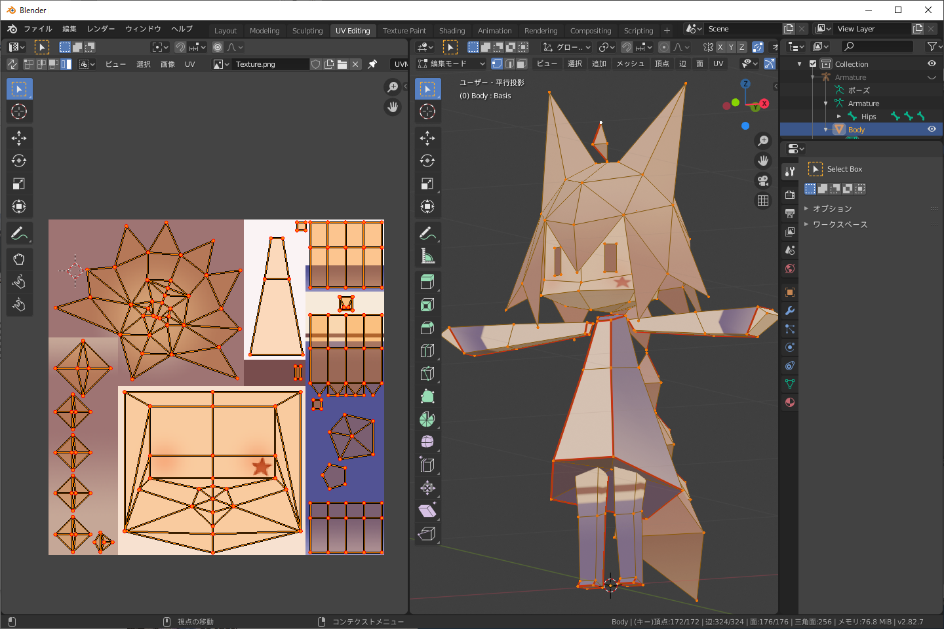Select the Knife tool in 3D viewport

(x=427, y=373)
